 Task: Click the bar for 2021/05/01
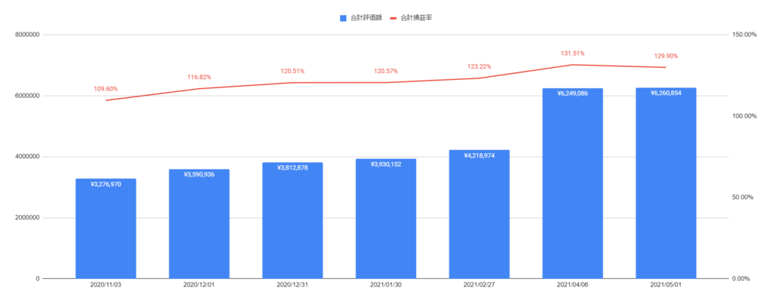point(666,183)
